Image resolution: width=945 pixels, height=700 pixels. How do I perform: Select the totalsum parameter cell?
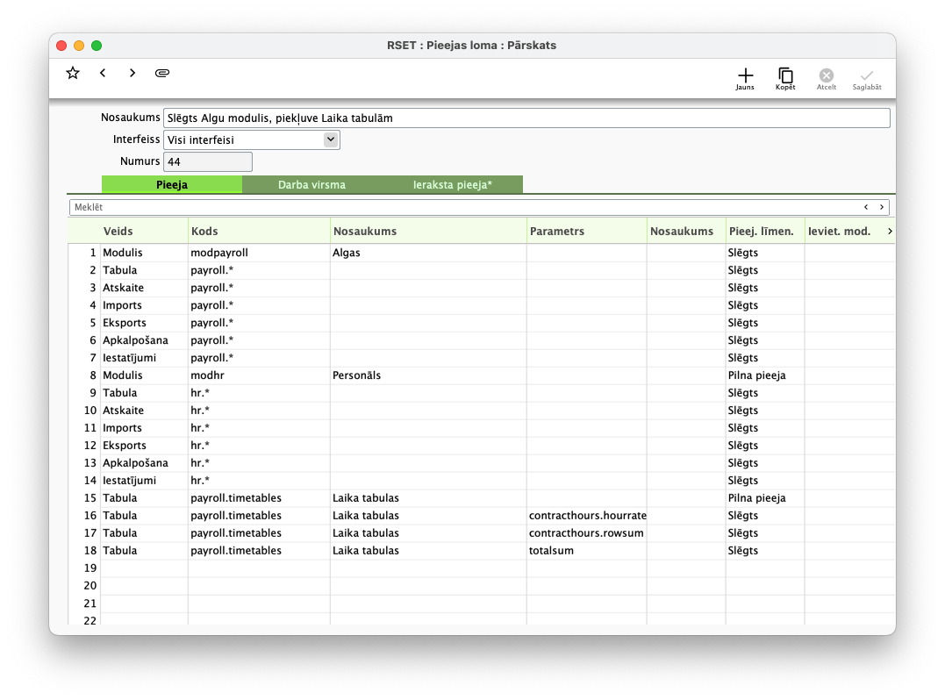[587, 551]
